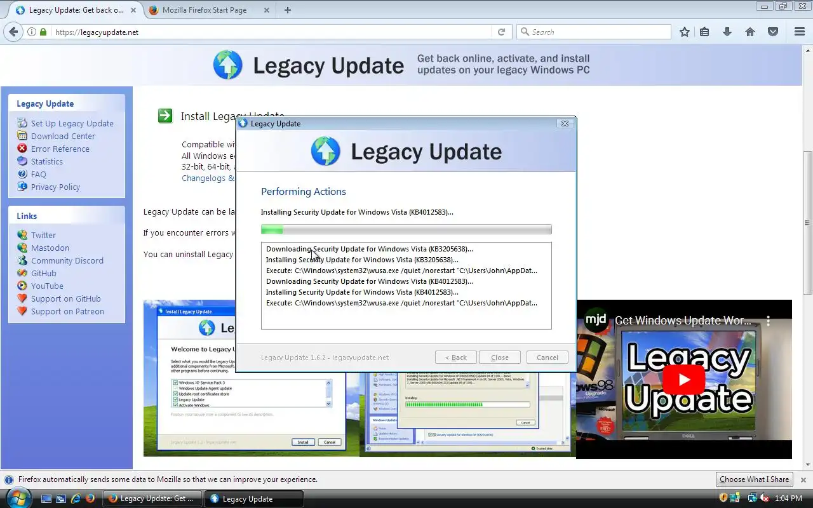Play the YouTube video

point(683,380)
